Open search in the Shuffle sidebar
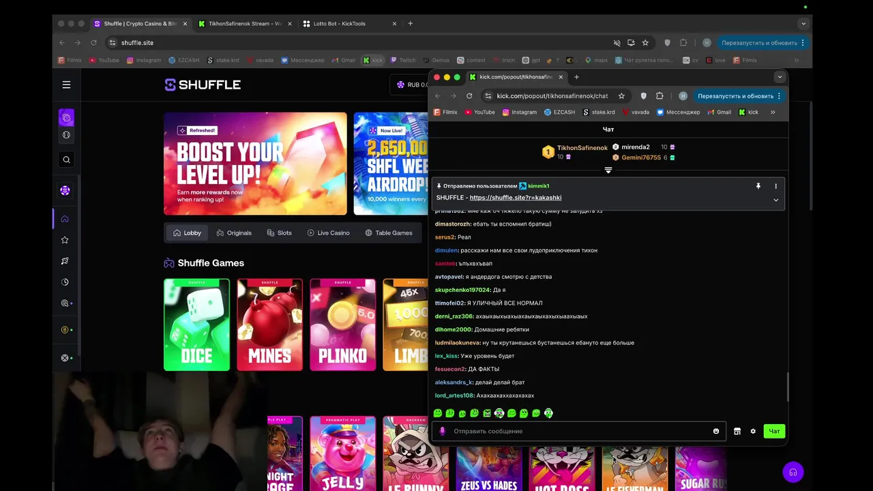The height and width of the screenshot is (491, 873). [x=66, y=160]
